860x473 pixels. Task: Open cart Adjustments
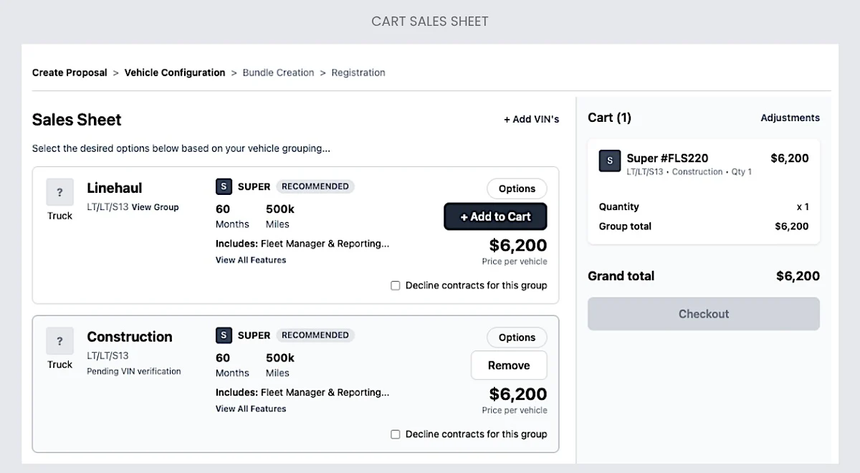click(790, 118)
